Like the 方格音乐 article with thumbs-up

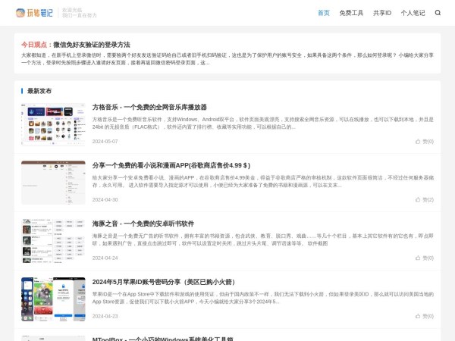click(x=425, y=142)
